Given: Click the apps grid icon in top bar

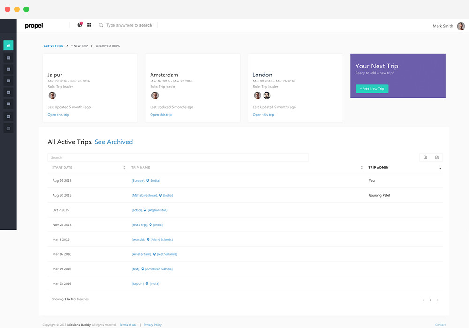Looking at the screenshot, I should click(89, 25).
